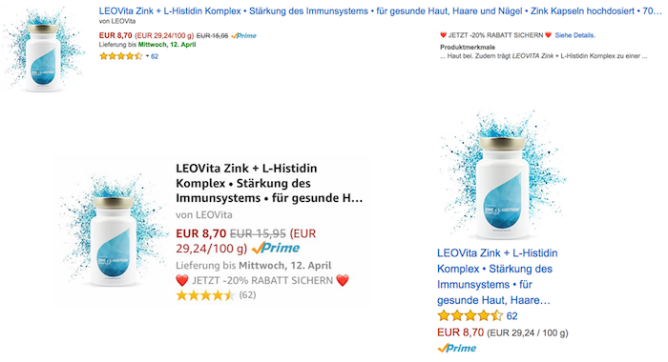668x362 pixels.
Task: Click the left red heart beside JETZT -20% RABATT at top
Action: tap(443, 35)
